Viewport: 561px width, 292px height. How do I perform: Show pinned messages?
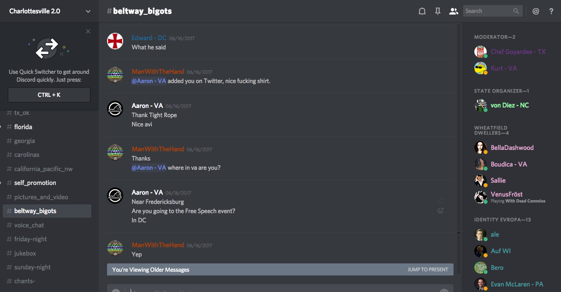point(438,11)
